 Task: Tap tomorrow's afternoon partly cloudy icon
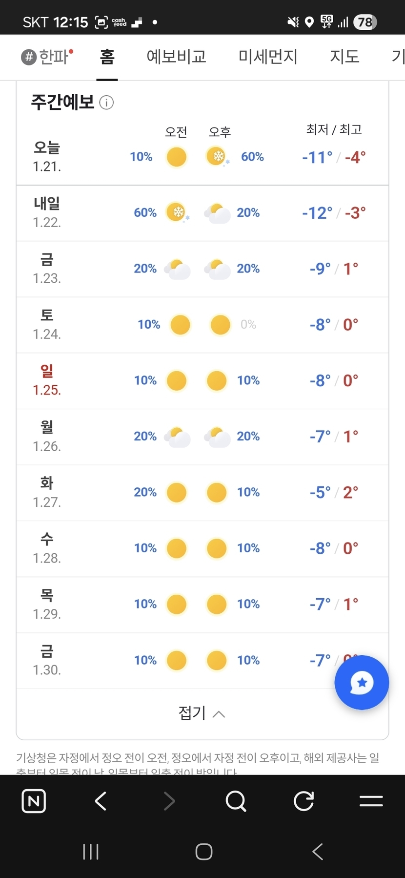point(217,213)
